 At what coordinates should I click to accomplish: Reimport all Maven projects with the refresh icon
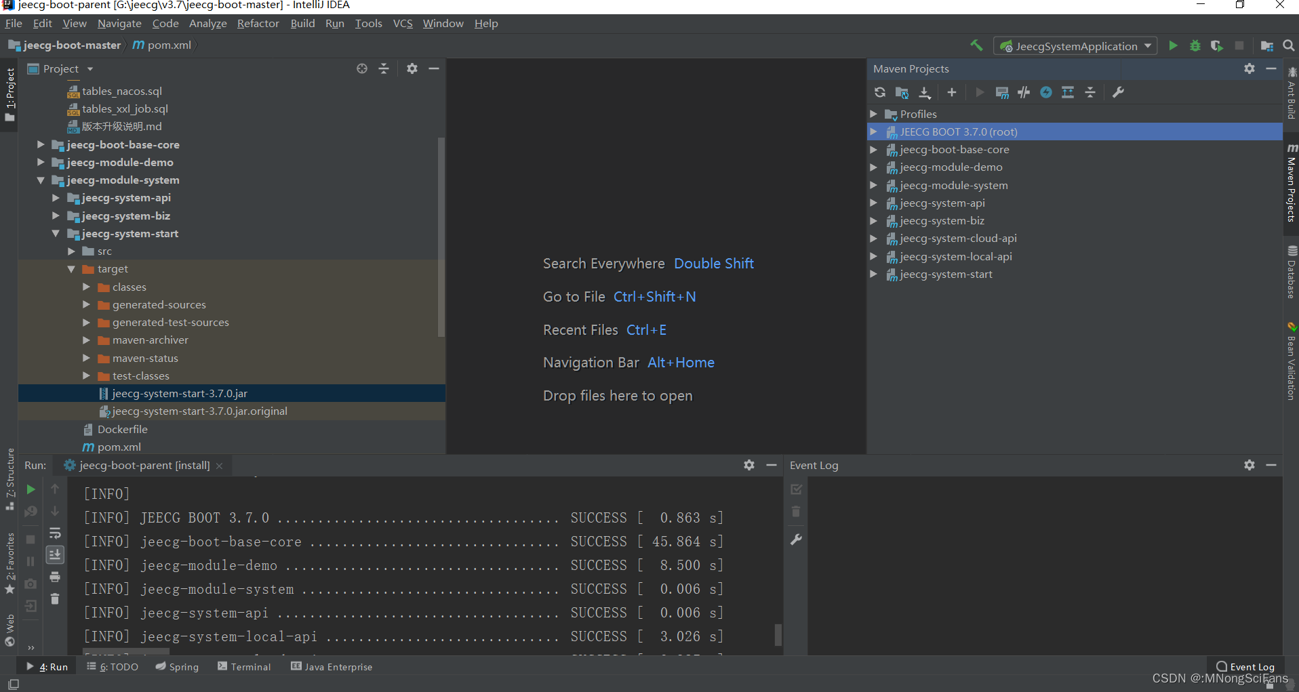[880, 92]
